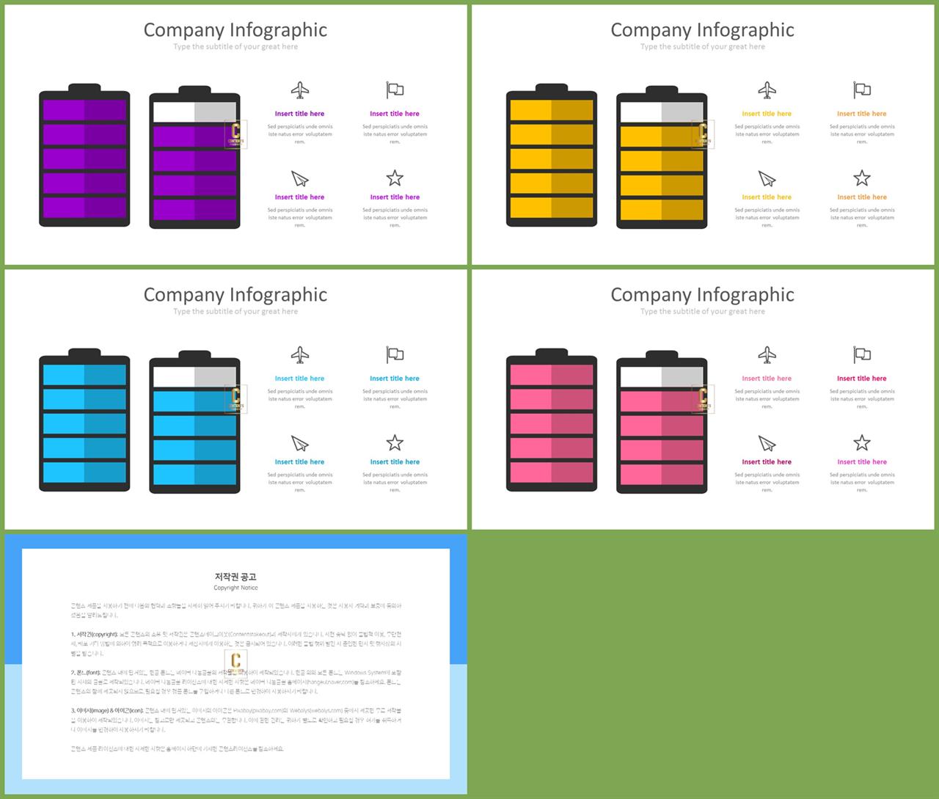This screenshot has height=799, width=939.
Task: Select the subtitle placeholder on the yellow slide
Action: [703, 47]
